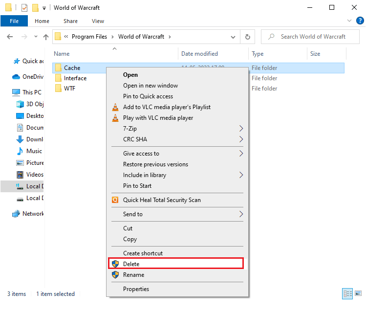The image size is (366, 315).
Task: Open Videos in the sidebar
Action: [30, 175]
